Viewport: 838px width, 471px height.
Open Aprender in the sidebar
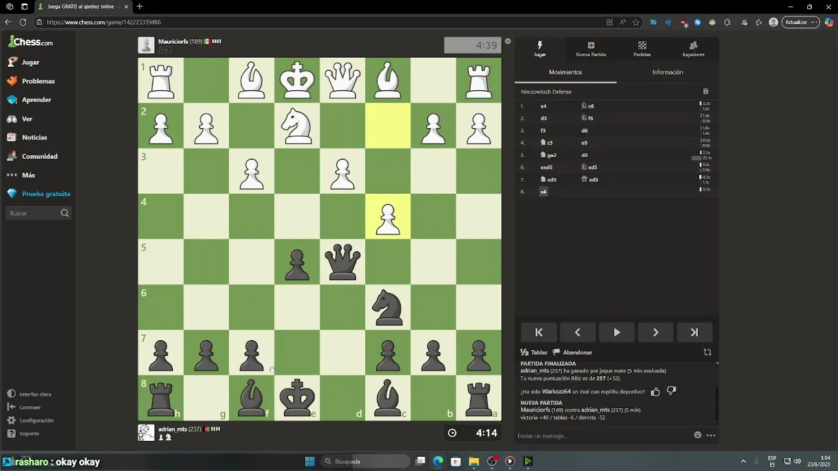[36, 100]
